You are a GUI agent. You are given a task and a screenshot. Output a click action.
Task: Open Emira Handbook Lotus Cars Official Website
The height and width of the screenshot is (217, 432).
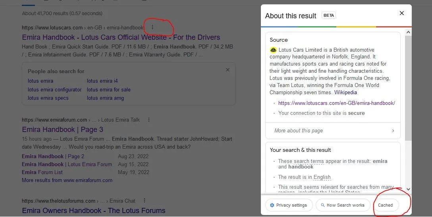[x=121, y=37]
